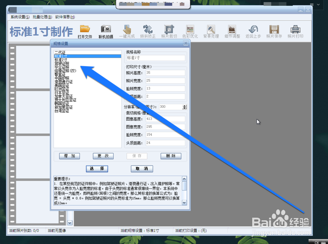
Task: Open 细节调整 detail adjustment
Action: [x=232, y=31]
